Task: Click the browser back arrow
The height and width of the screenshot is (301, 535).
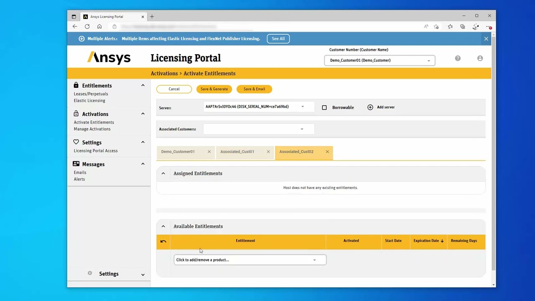Action: 75,27
